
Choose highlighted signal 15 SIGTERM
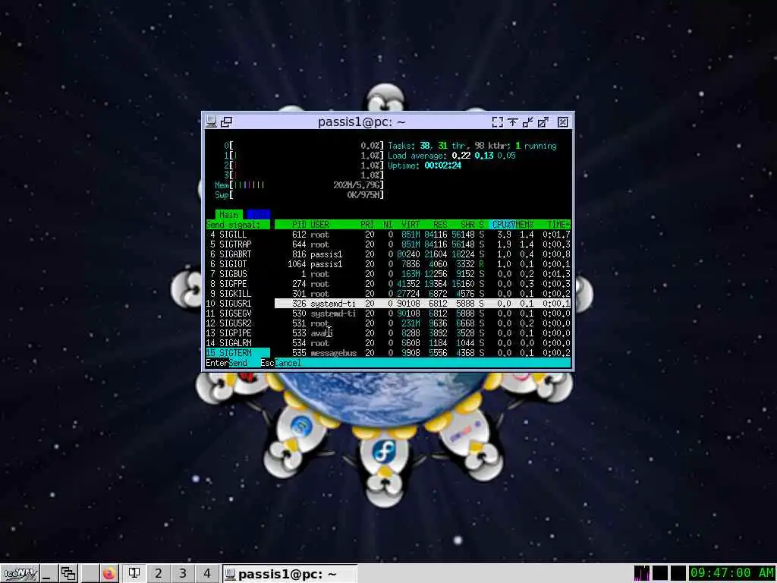click(x=238, y=353)
